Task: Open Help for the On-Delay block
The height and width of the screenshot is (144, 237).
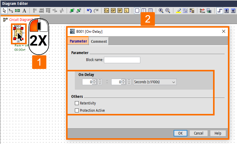Action: (218, 133)
